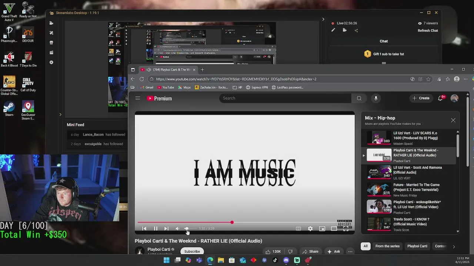Select the All filter chip
474x266 pixels.
point(365,246)
